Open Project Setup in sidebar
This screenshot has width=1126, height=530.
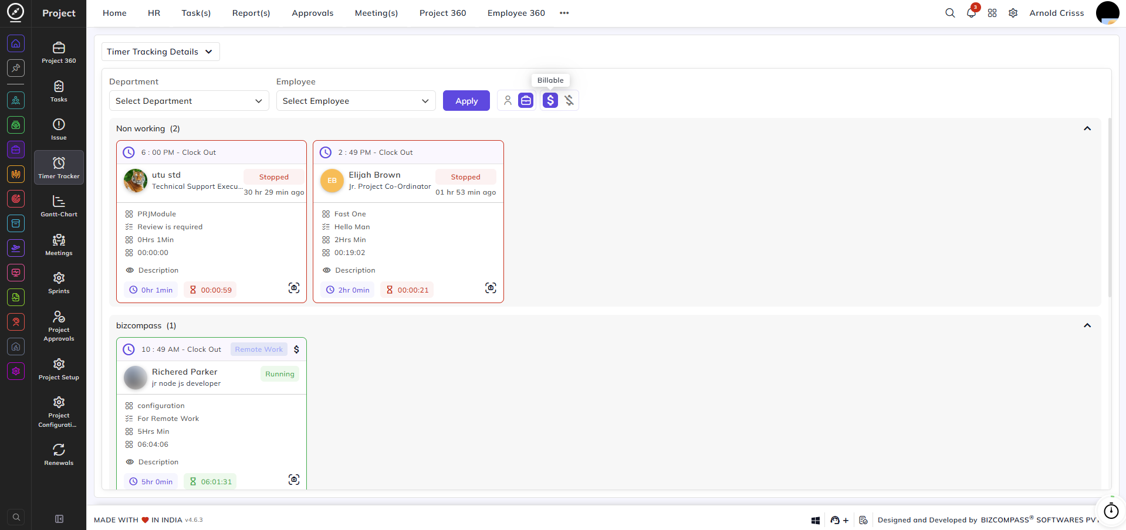coord(59,369)
